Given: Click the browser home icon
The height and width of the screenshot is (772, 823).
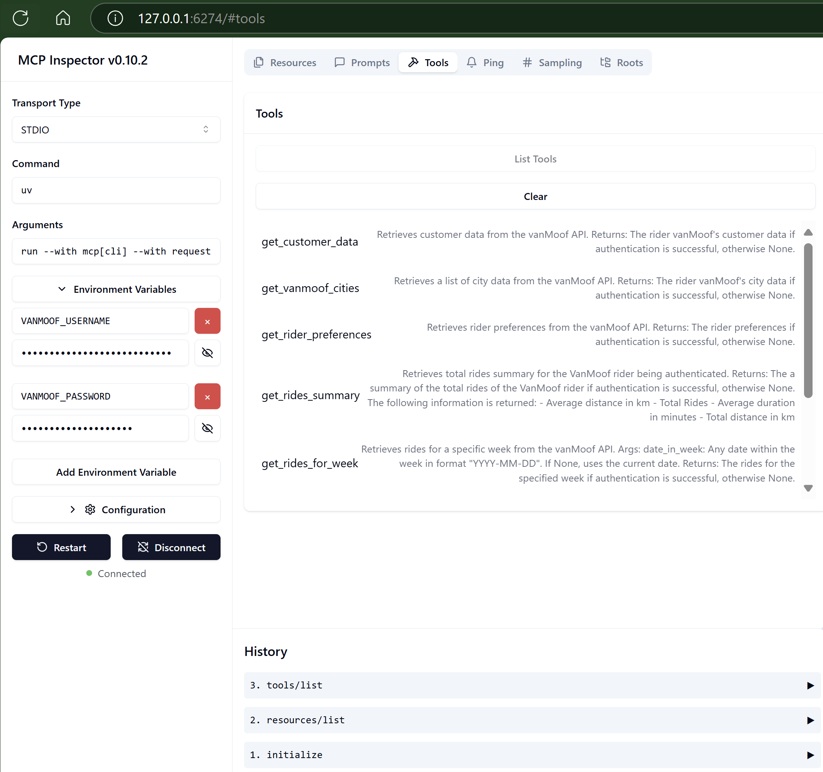Looking at the screenshot, I should (63, 18).
